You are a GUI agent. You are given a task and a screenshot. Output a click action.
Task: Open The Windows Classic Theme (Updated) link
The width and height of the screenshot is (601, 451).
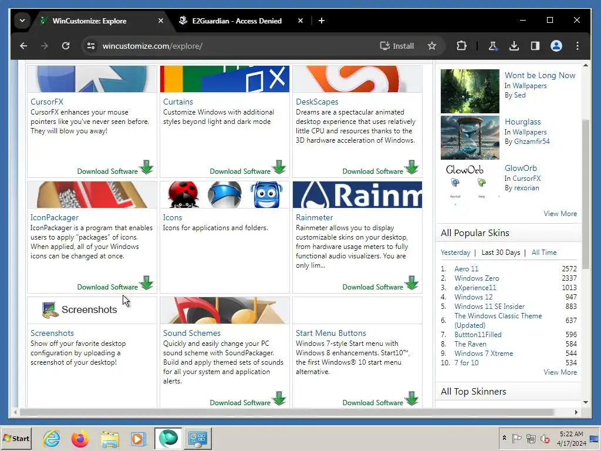(x=498, y=320)
